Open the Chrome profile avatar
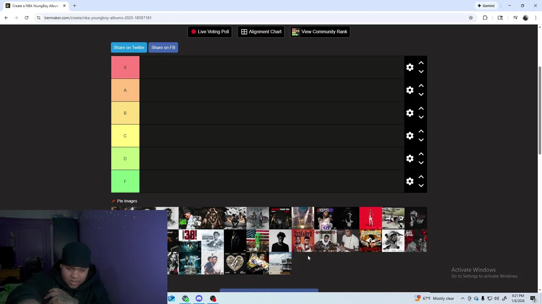Image resolution: width=542 pixels, height=304 pixels. (525, 18)
